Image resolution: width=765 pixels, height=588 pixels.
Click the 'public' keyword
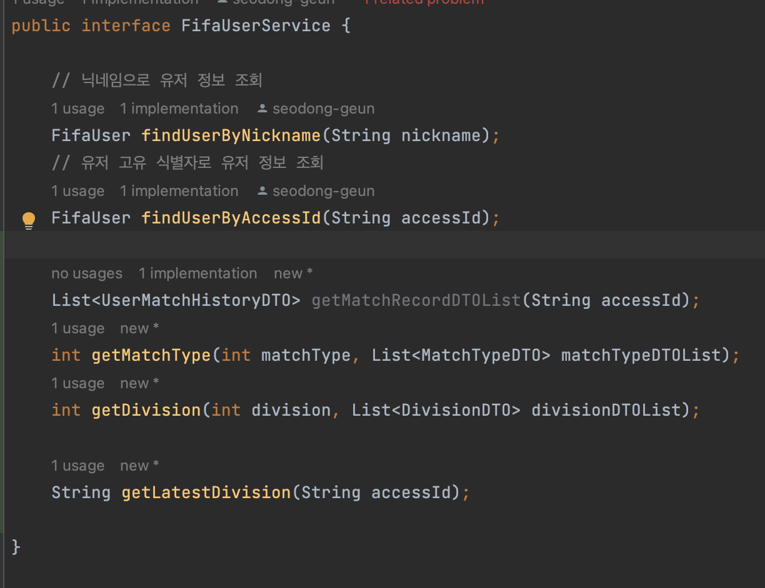(41, 26)
